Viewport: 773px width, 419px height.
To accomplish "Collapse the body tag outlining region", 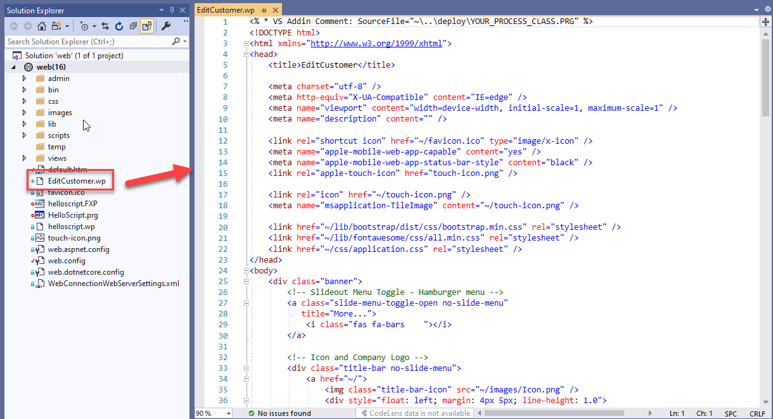I will pos(245,270).
